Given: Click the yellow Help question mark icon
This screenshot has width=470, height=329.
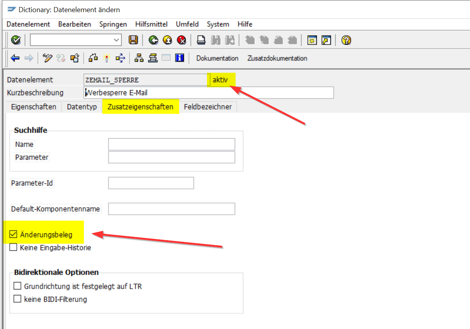Looking at the screenshot, I should [346, 40].
